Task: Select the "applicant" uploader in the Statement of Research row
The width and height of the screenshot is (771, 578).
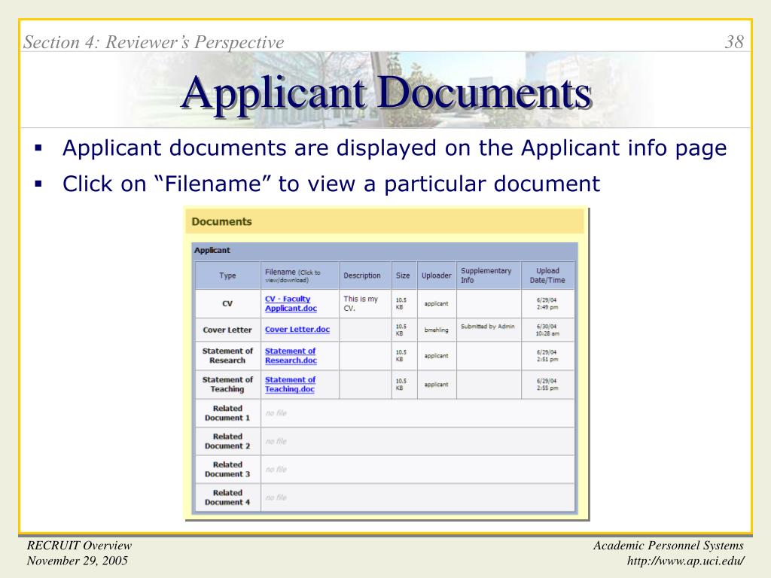Action: [x=437, y=356]
